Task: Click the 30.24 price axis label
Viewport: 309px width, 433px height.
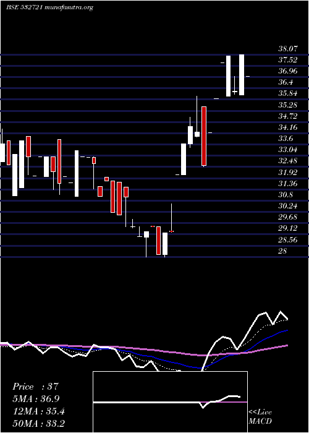Action: [288, 206]
